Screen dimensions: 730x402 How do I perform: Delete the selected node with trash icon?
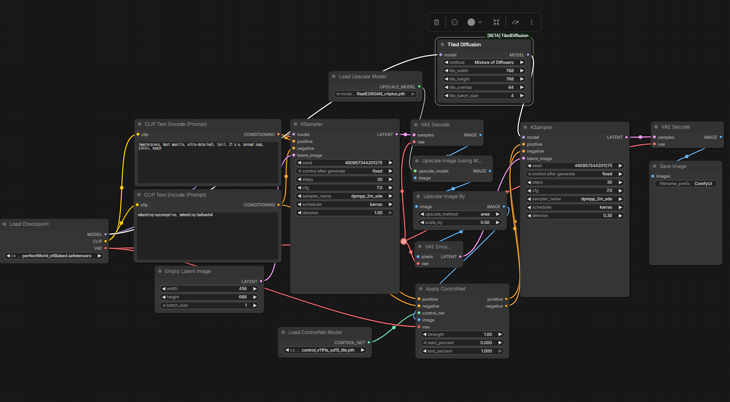pyautogui.click(x=437, y=22)
